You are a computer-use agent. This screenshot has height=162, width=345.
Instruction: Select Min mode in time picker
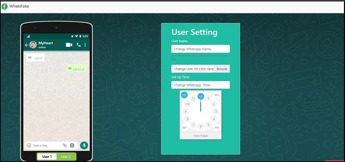(x=217, y=95)
